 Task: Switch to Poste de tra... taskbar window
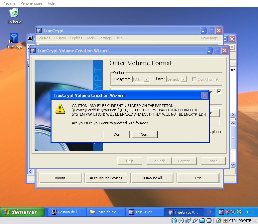tap(106, 212)
